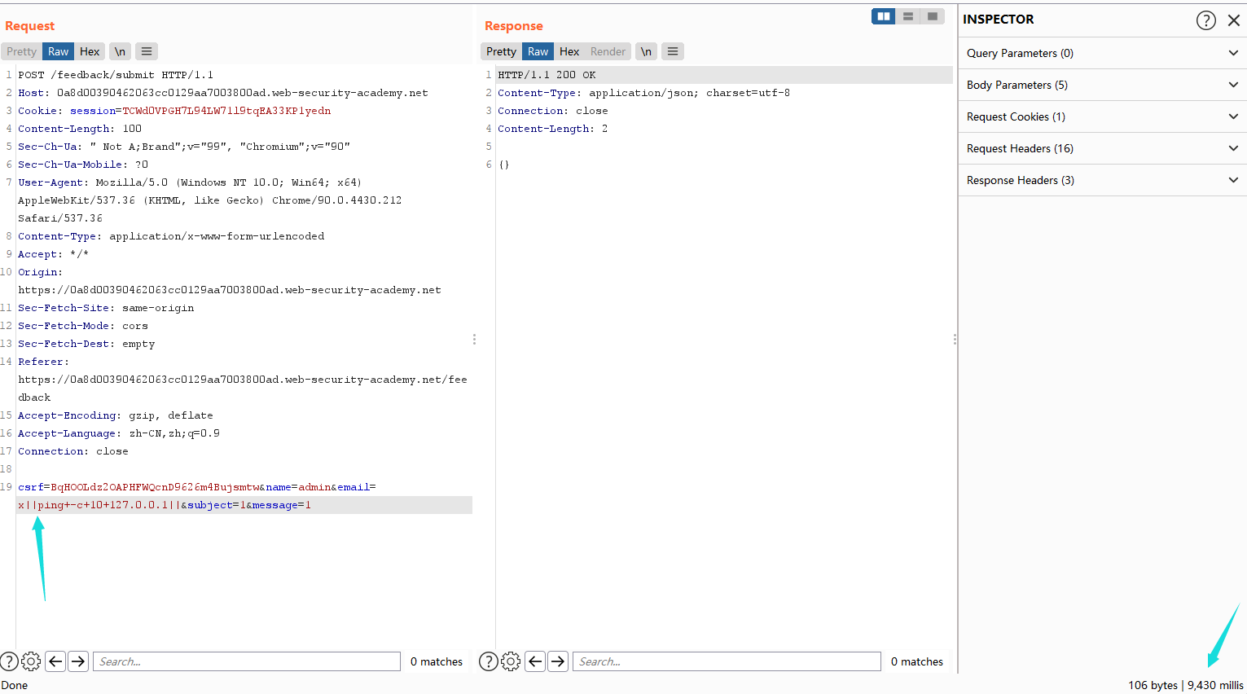This screenshot has width=1247, height=694.
Task: Click 106 bytes | 9,430 millis status
Action: click(1185, 685)
